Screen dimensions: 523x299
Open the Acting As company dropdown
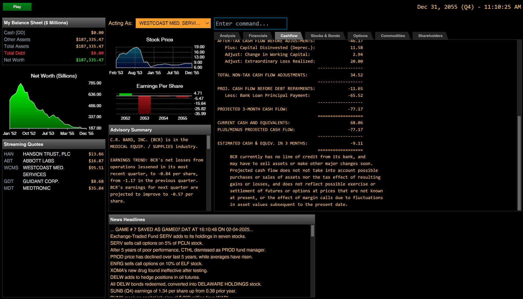pos(173,23)
